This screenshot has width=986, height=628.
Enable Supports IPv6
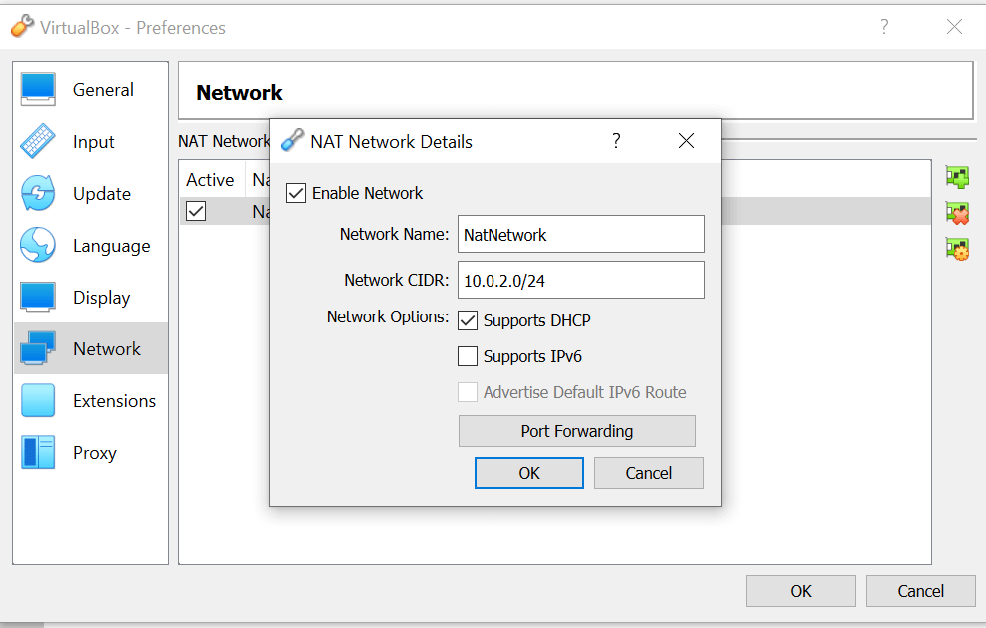click(468, 356)
